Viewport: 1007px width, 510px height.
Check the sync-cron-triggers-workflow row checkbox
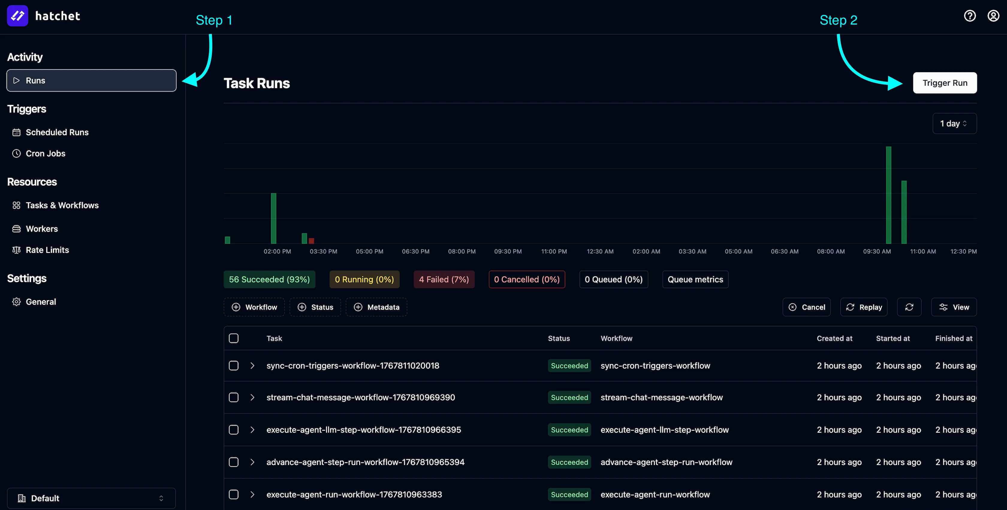[234, 365]
